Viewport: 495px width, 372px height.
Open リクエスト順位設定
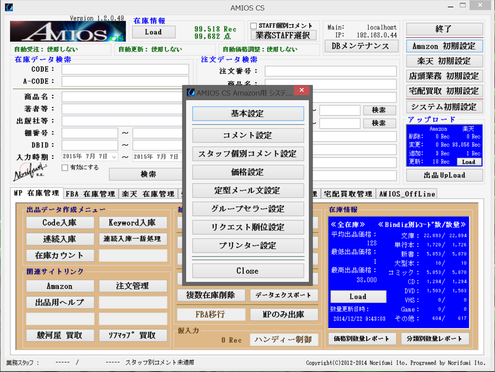(x=248, y=227)
